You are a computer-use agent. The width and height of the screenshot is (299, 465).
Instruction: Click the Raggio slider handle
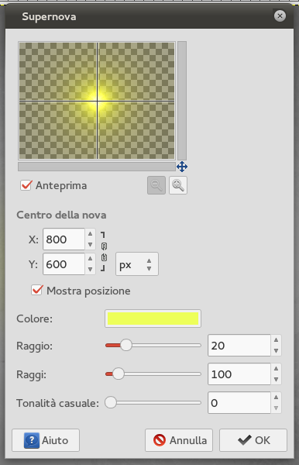pos(126,345)
